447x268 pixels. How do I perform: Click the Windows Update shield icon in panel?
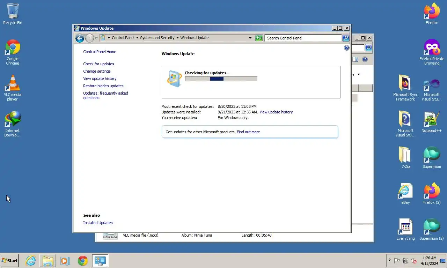pyautogui.click(x=174, y=79)
